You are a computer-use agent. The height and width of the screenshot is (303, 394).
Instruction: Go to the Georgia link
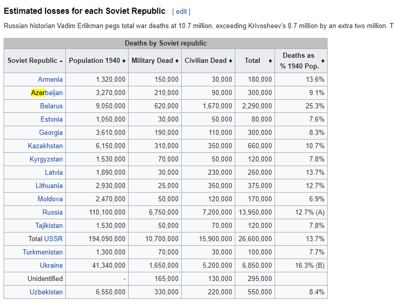[x=51, y=133]
